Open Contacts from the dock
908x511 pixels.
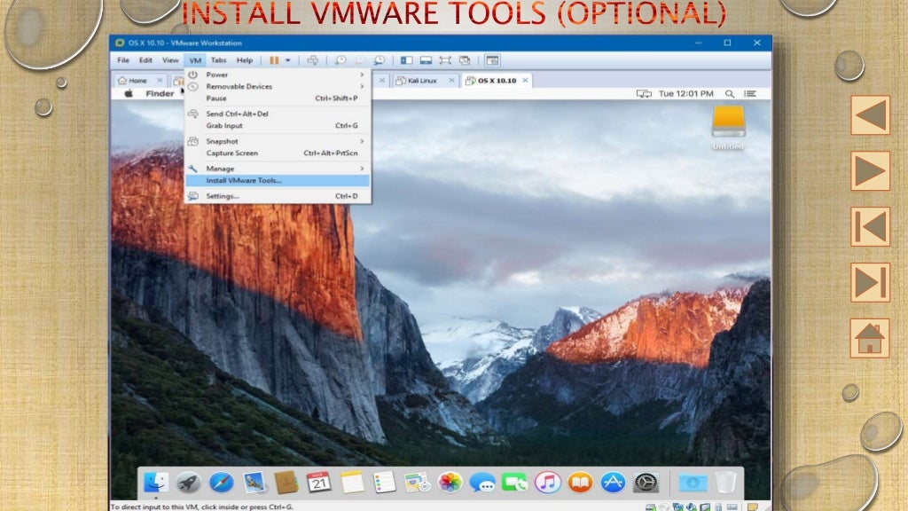click(286, 482)
